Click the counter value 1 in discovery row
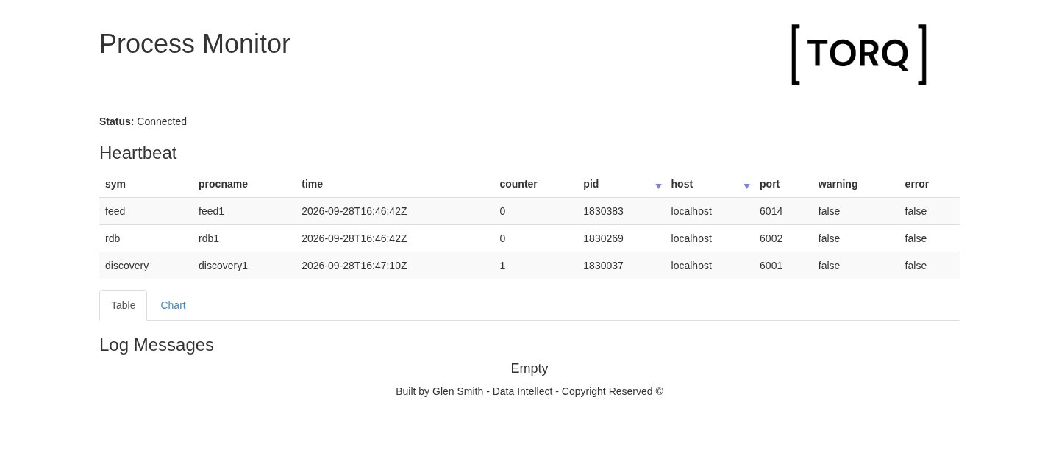 point(502,266)
